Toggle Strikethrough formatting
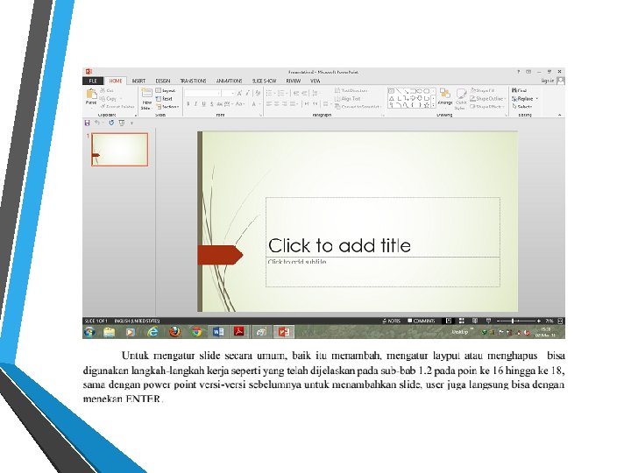631x473 pixels. coord(220,104)
